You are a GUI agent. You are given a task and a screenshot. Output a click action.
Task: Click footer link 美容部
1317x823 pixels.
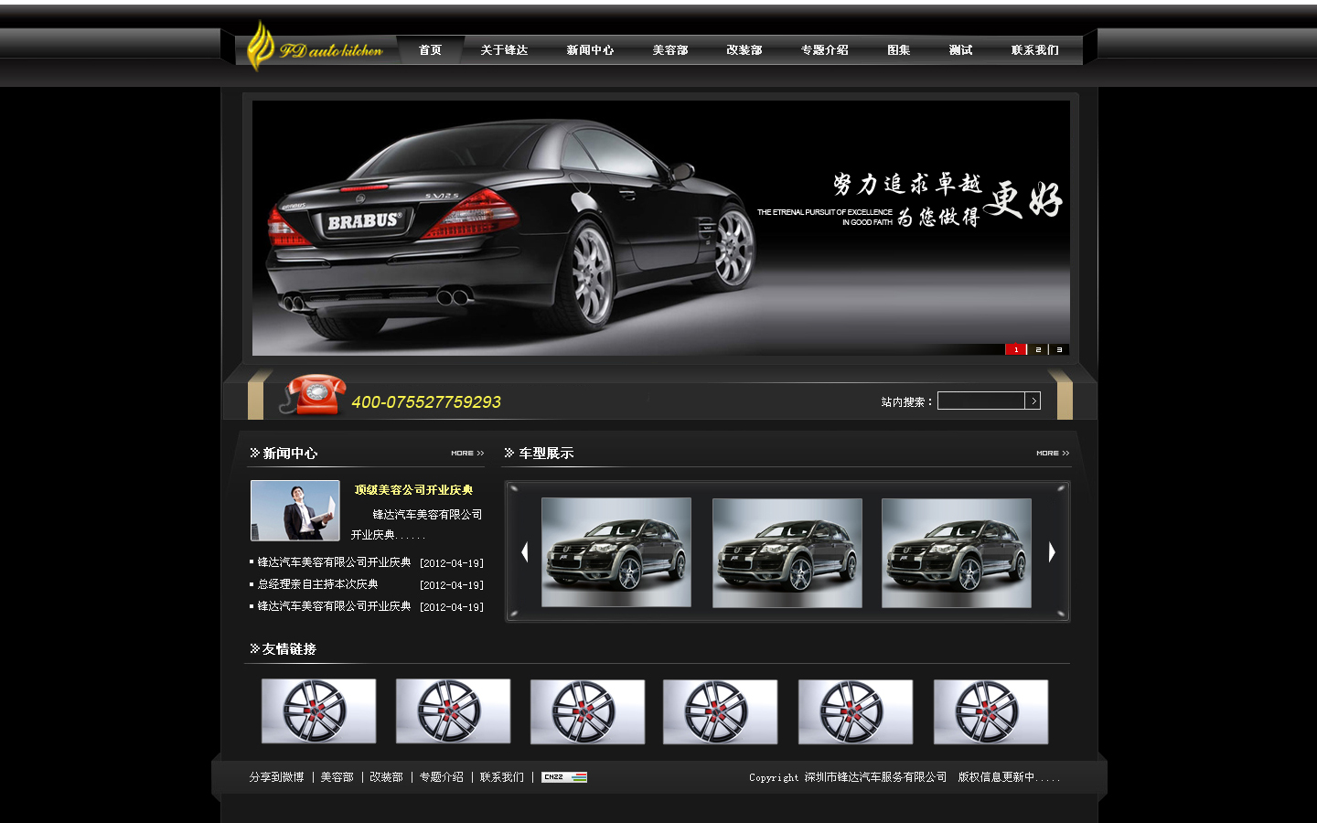[337, 777]
